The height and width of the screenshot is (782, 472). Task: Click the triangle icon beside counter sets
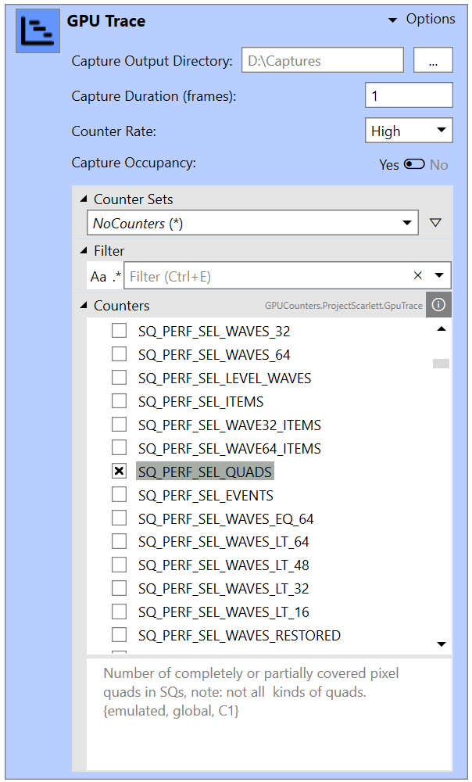435,223
